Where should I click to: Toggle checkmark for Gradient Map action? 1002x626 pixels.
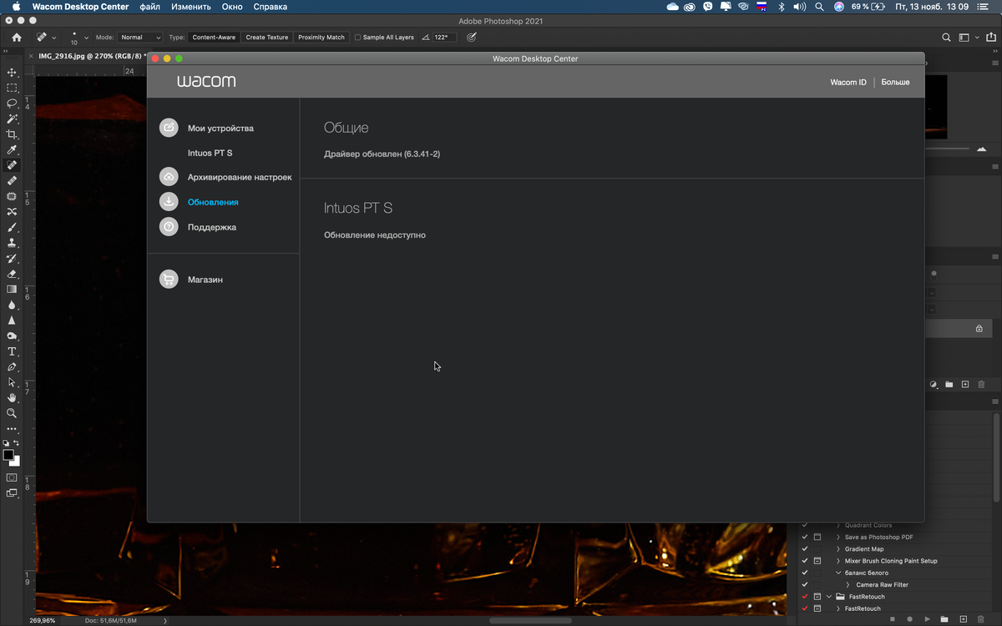coord(805,549)
